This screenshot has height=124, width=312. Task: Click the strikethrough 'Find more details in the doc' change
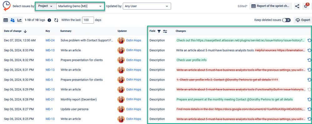241,109
